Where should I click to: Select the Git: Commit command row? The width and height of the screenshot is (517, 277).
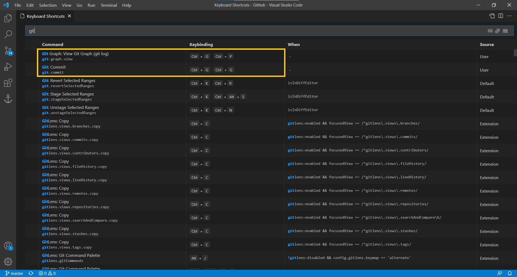tap(269, 70)
